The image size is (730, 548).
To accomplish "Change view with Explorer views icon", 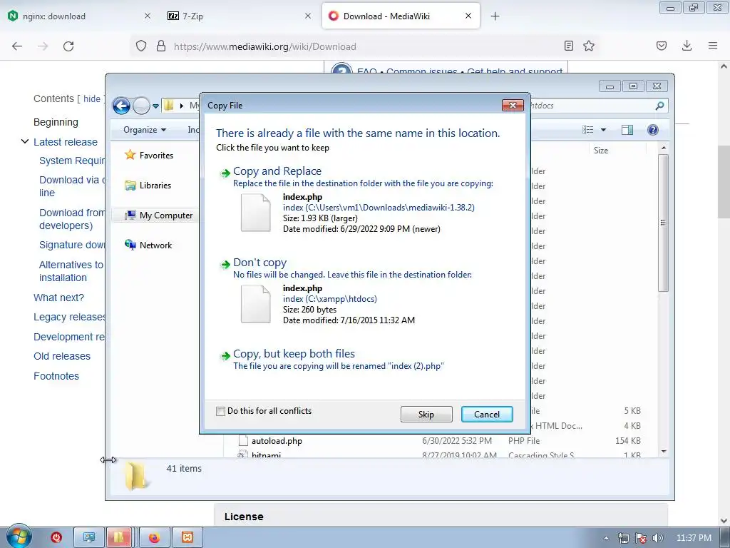I will coord(588,130).
